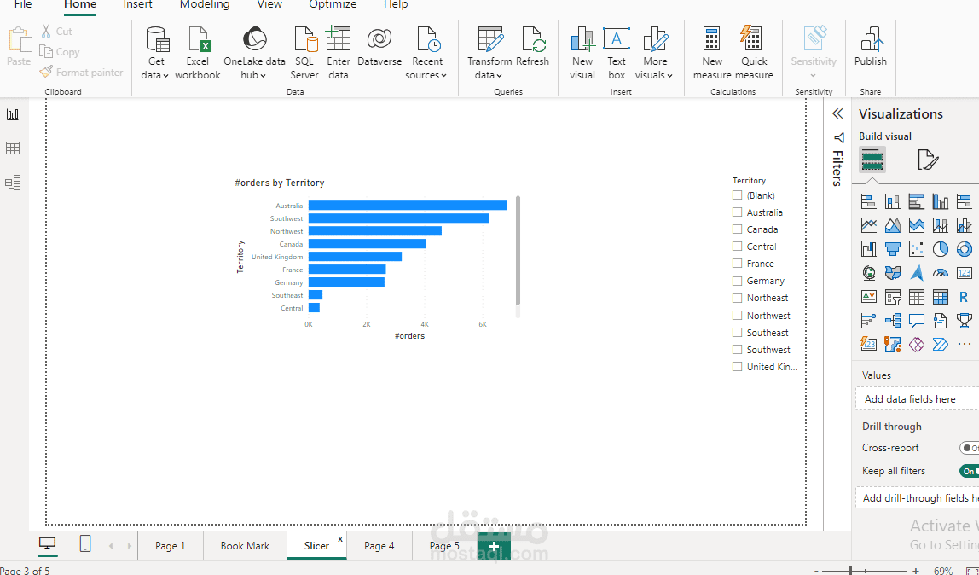This screenshot has width=979, height=575.
Task: Open the Optimize ribbon tab
Action: 333,5
